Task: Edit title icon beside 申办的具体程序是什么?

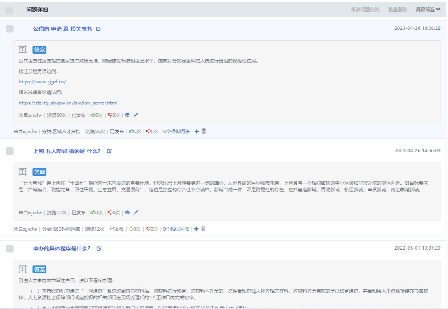Action: coord(99,249)
